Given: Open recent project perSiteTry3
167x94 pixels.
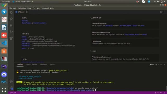Looking at the screenshot, I should coord(26,43).
